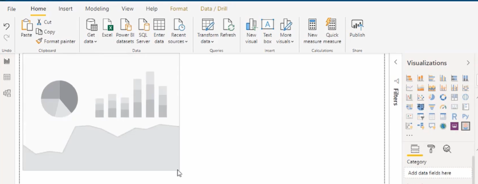The width and height of the screenshot is (478, 184).
Task: Open the Format paint roller tab
Action: pos(431,149)
